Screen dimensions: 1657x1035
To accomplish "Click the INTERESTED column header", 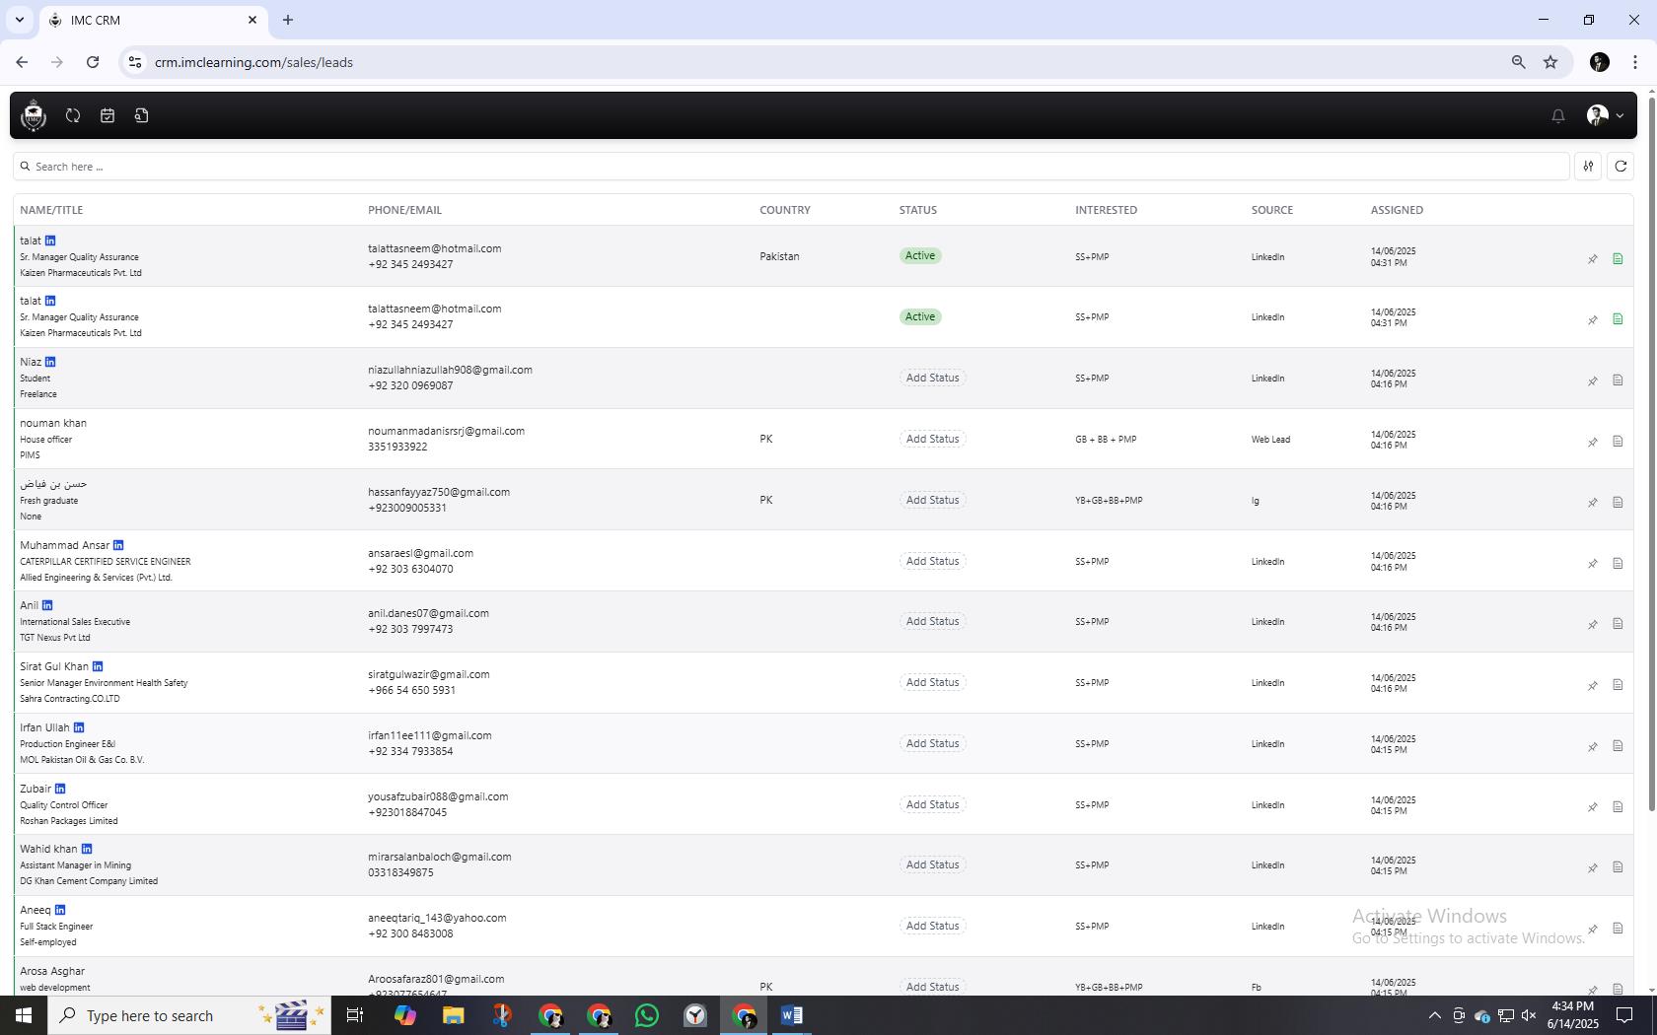I will tap(1106, 210).
